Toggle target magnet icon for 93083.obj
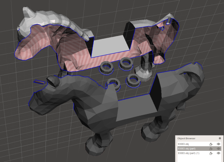The height and width of the screenshot is (162, 224). [x=211, y=144]
